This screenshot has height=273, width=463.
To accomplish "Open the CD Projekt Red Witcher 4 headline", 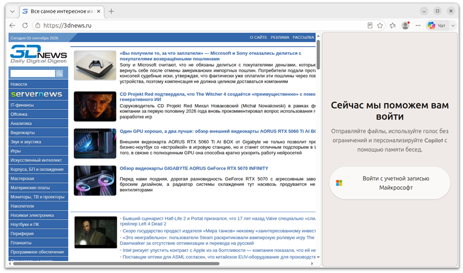I will tap(218, 97).
